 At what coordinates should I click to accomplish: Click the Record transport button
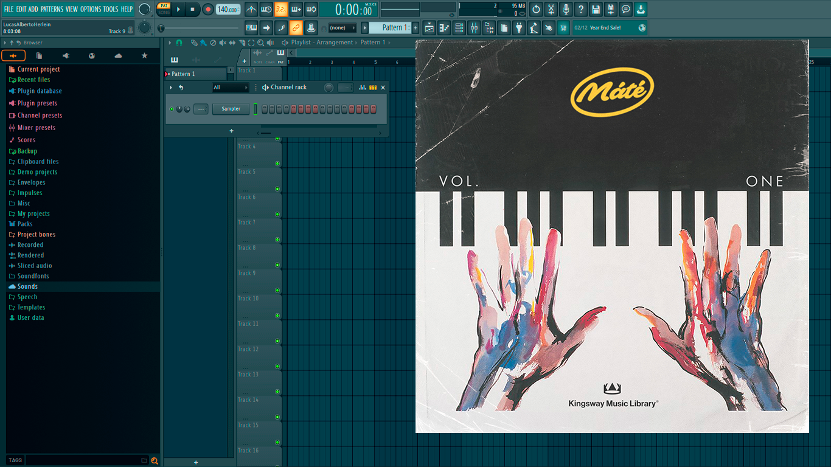(x=207, y=9)
